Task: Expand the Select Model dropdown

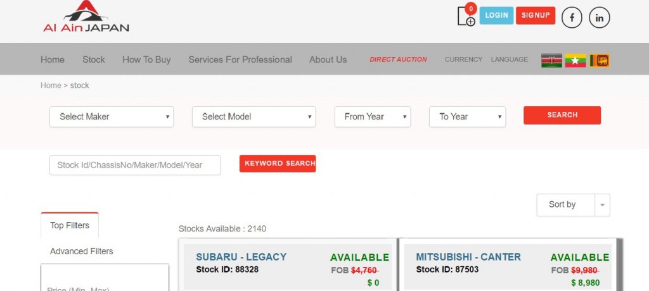Action: pyautogui.click(x=254, y=116)
